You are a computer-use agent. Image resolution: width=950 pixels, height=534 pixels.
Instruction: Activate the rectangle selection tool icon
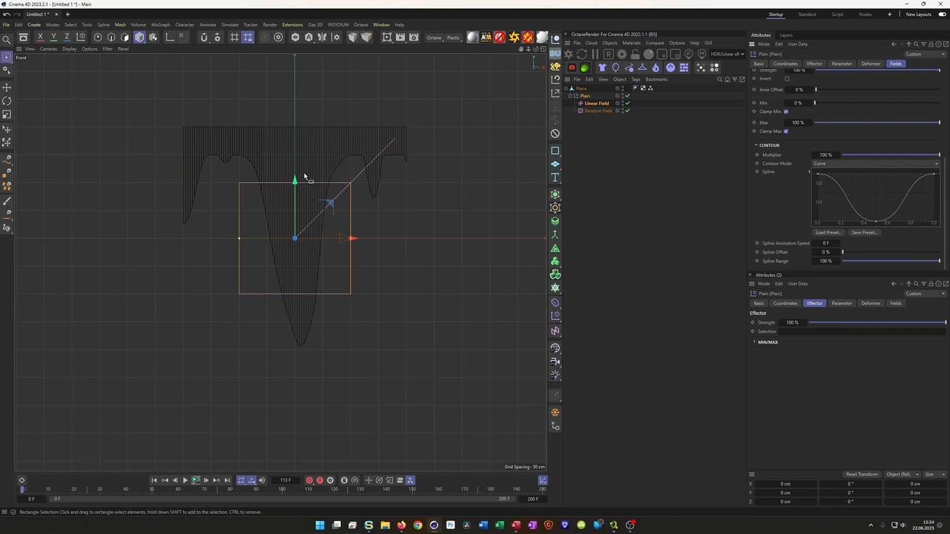point(7,58)
